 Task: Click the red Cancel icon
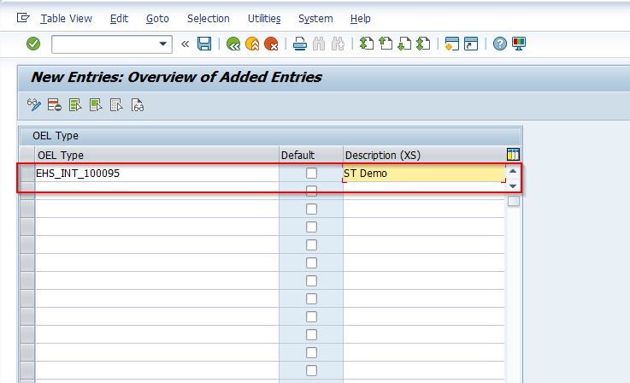[271, 44]
